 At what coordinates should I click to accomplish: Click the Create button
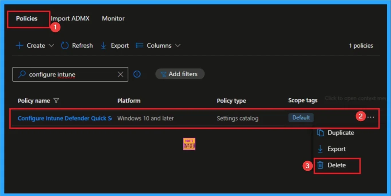pos(35,46)
